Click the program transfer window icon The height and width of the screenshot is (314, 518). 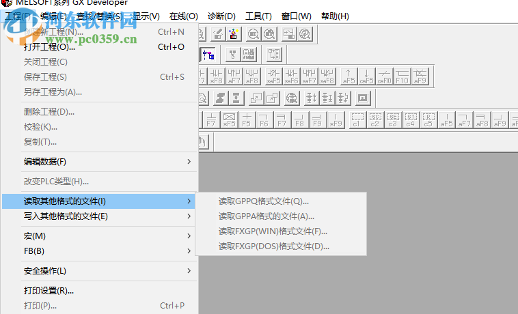tap(289, 33)
